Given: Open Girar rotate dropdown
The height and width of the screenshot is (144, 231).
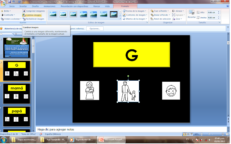Looking at the screenshot, I should pyautogui.click(x=177, y=19).
